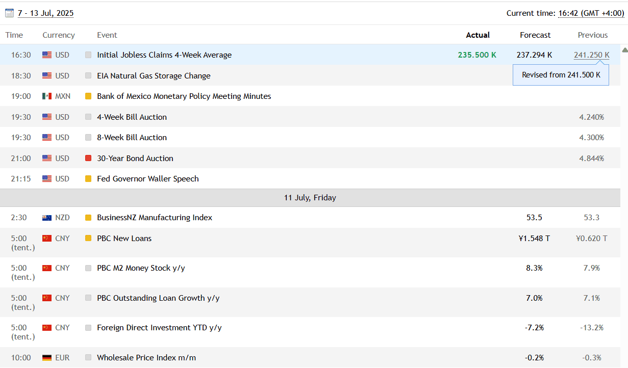Screen dimensions: 628x368
Task: Open the Bank of Mexico Monetary Policy Meeting Minutes event
Action: point(184,96)
